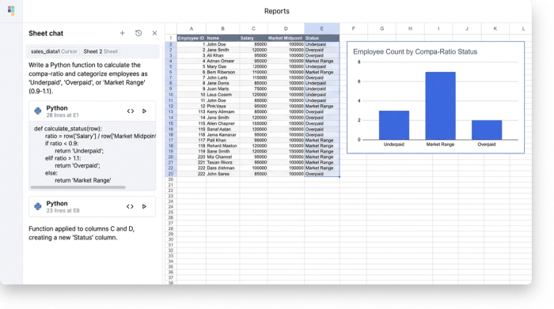Click Python logo of 23 lines block
The image size is (554, 309).
point(38,206)
